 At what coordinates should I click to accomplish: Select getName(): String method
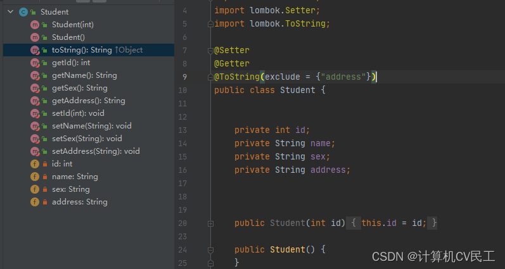click(x=89, y=75)
